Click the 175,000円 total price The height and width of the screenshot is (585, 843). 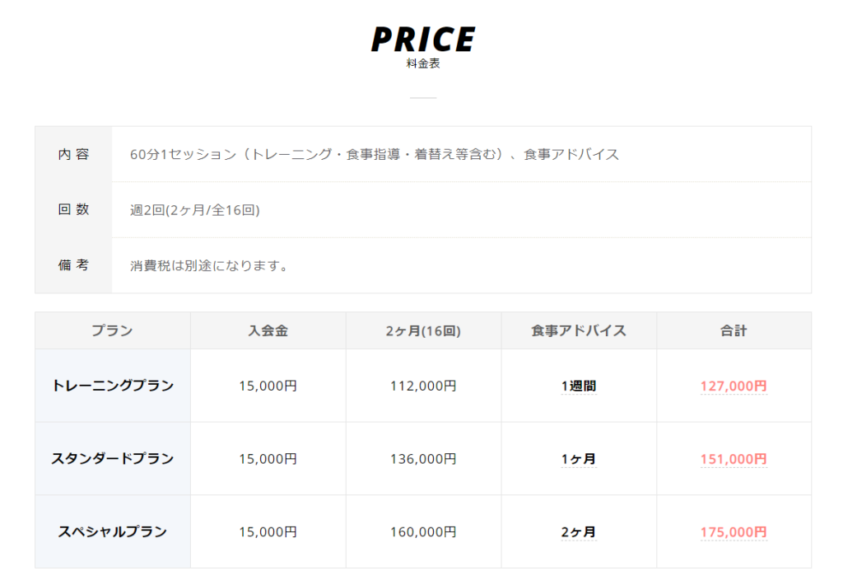pyautogui.click(x=734, y=532)
